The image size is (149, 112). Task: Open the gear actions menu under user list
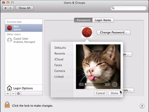tap(18, 93)
